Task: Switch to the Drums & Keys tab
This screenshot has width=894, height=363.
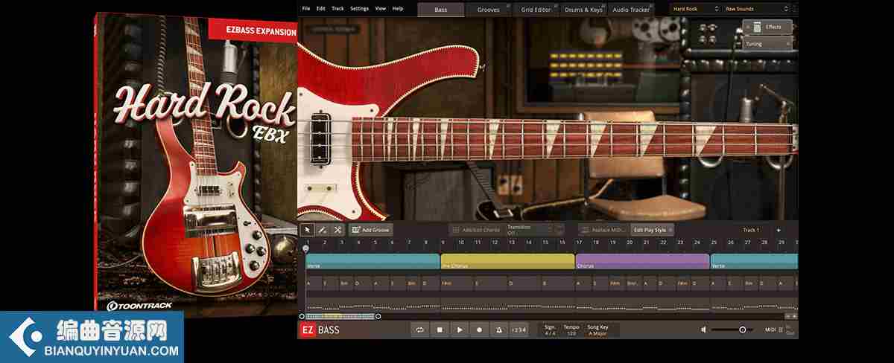Action: [584, 10]
